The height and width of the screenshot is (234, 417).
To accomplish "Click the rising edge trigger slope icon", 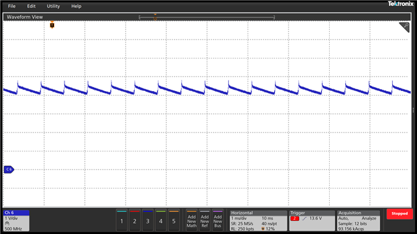I will click(x=304, y=218).
